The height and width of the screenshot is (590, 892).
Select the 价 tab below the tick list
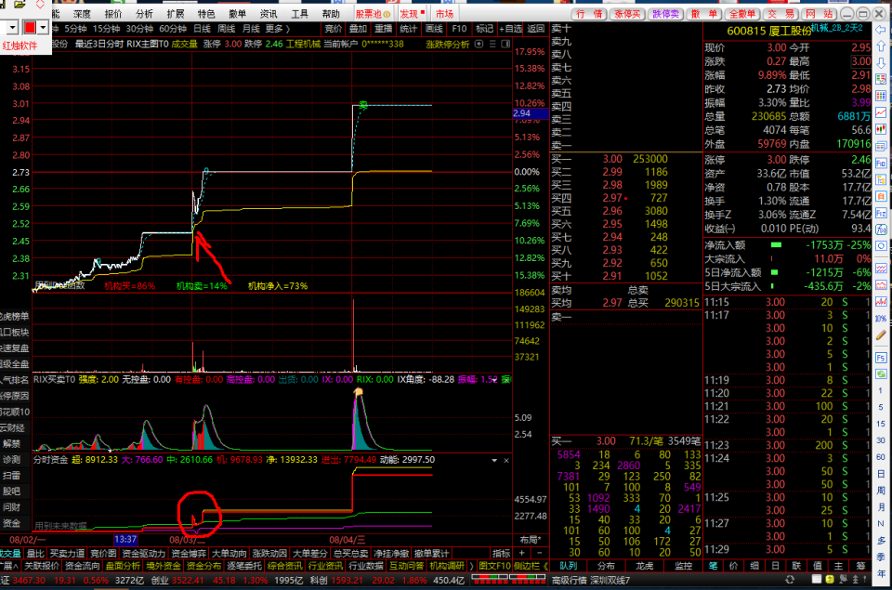(733, 566)
